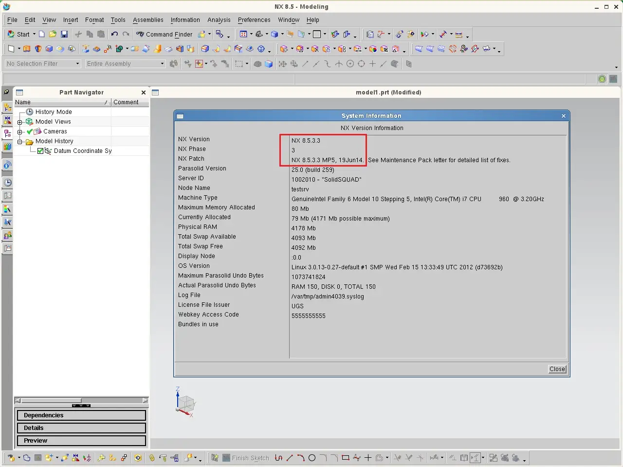
Task: Click Close button in System Information dialog
Action: coord(557,369)
